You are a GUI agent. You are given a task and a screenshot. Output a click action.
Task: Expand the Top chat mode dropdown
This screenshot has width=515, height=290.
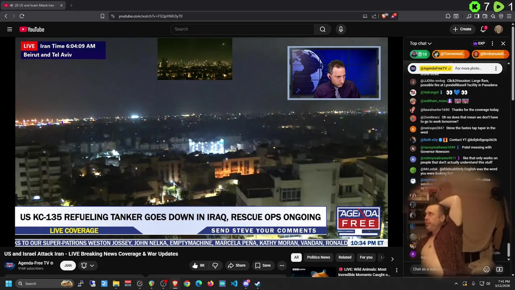click(420, 43)
